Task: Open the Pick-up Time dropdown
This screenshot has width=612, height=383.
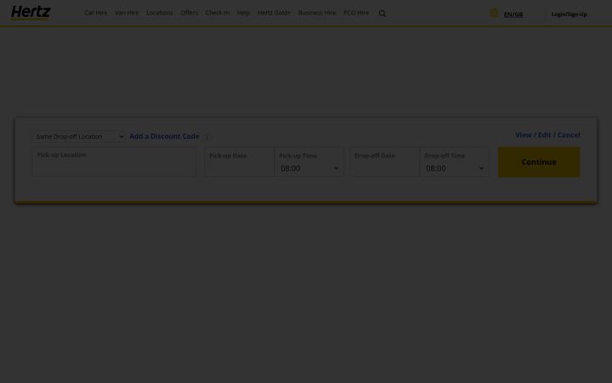Action: point(309,168)
